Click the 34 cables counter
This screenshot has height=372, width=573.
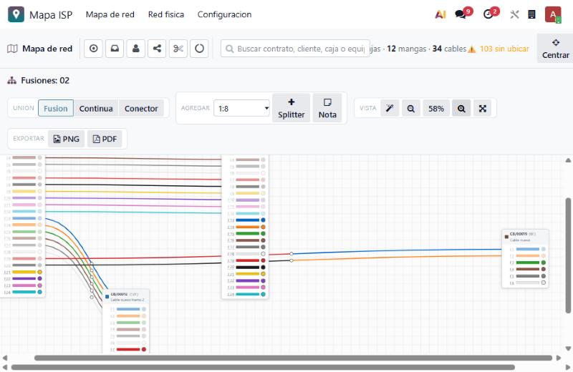point(449,49)
